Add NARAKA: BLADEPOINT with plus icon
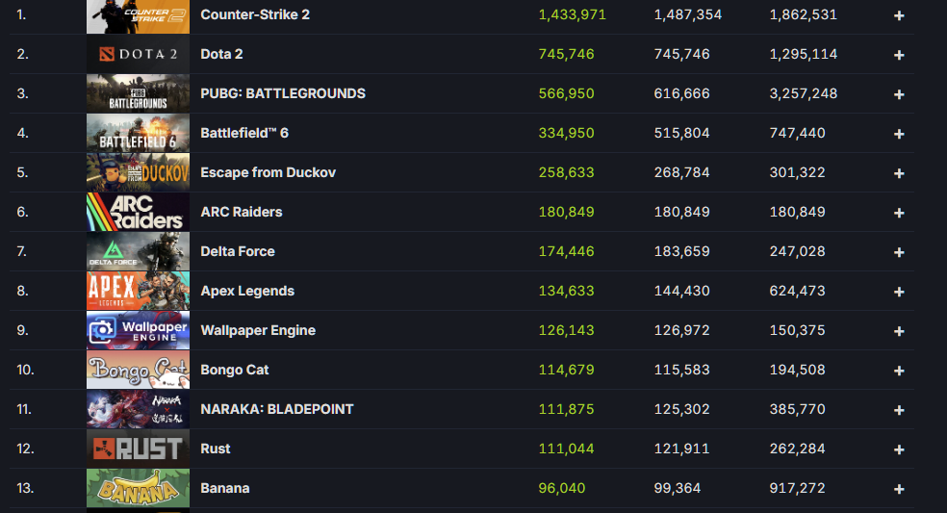 tap(899, 410)
